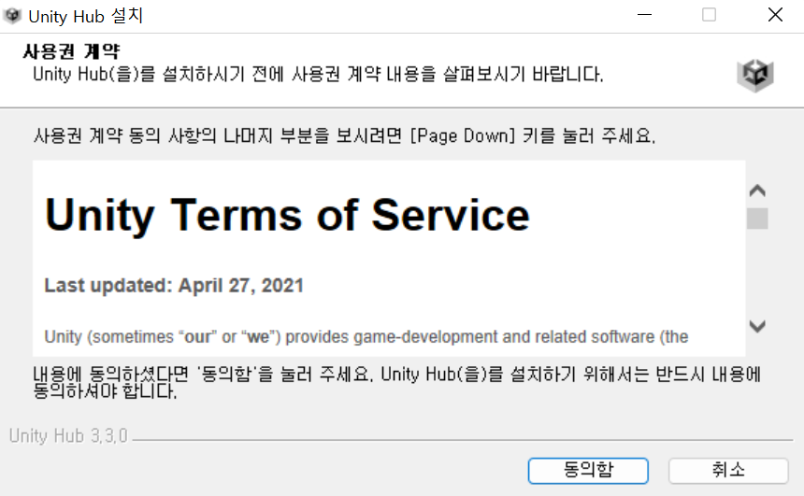Close the Unity Hub installer window
The height and width of the screenshot is (496, 804).
coord(775,15)
